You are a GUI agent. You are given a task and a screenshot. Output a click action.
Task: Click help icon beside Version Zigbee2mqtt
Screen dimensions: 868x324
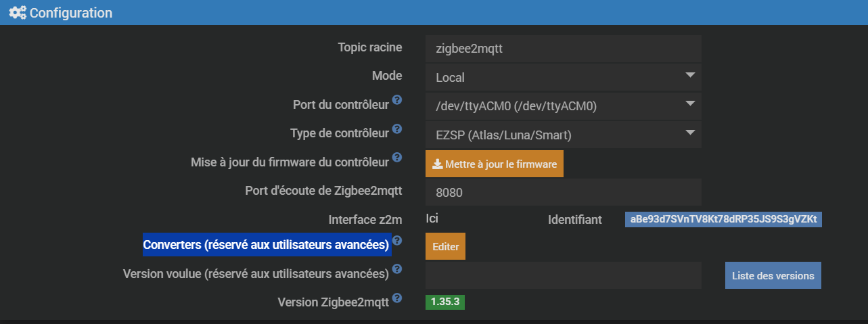coord(397,298)
